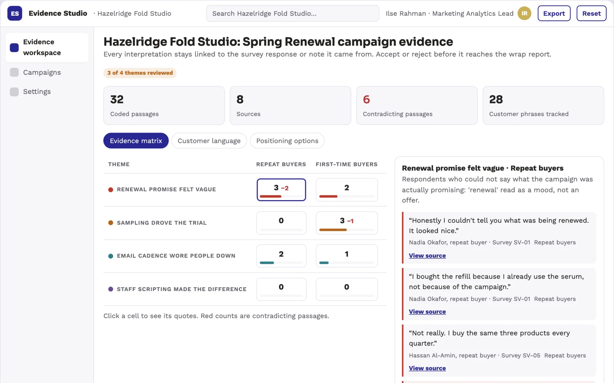Select Renewal promise Repeat buyers cell
614x383 pixels.
pos(281,190)
